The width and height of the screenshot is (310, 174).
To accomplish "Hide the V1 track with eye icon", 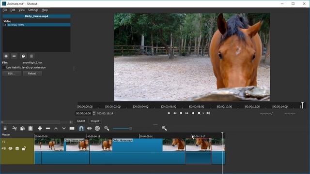I will point(11,148).
